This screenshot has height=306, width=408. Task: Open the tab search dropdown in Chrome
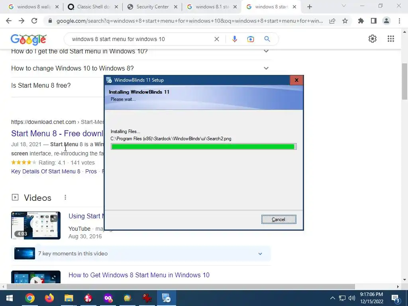click(x=344, y=6)
